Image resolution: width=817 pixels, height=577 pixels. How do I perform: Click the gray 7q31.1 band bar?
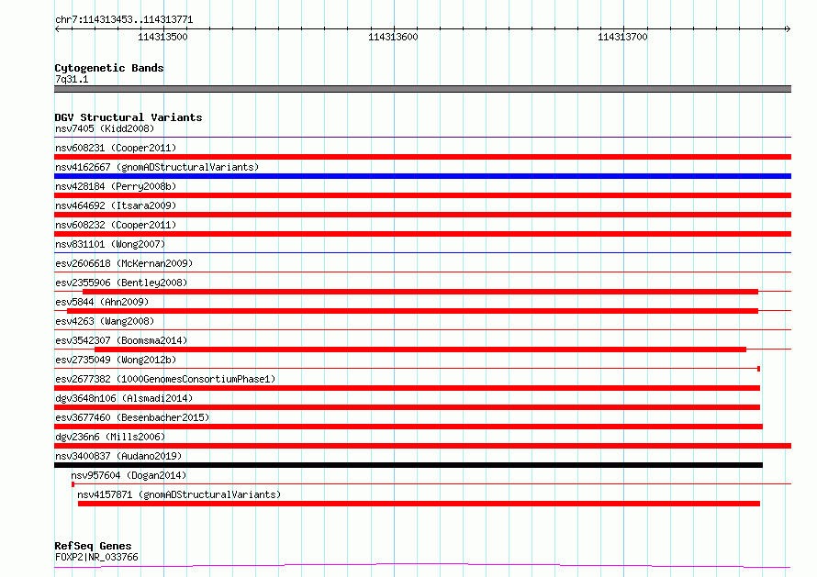point(422,89)
